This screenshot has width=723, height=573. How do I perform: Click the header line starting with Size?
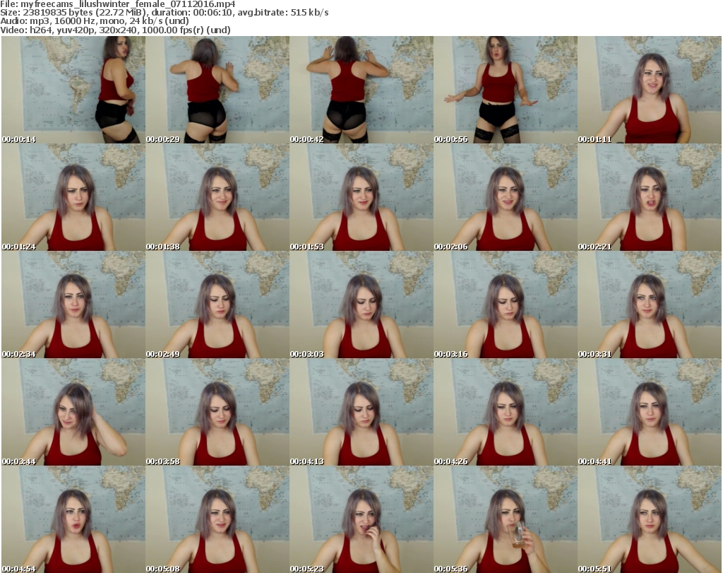(x=164, y=13)
